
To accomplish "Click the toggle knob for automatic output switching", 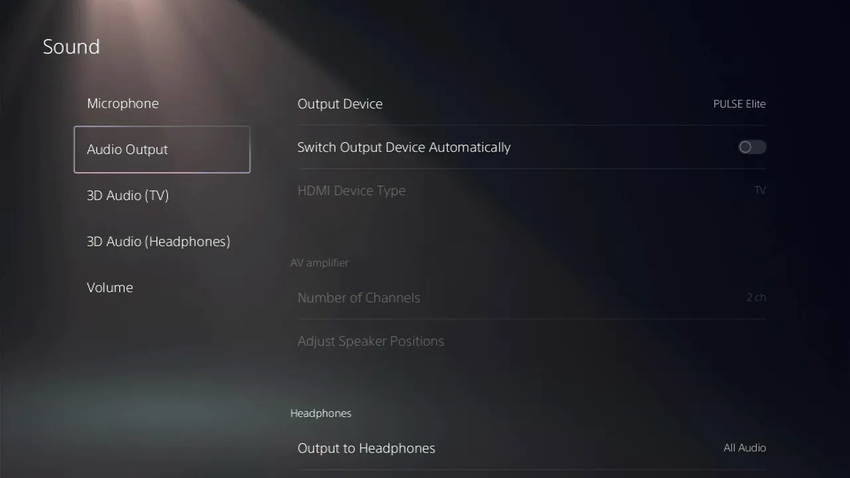I will pyautogui.click(x=746, y=147).
